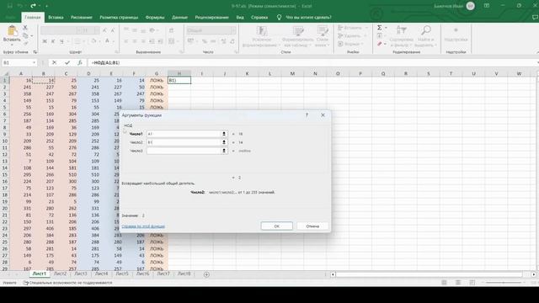Click Merge and Center icon
The width and height of the screenshot is (539, 303).
171,41
